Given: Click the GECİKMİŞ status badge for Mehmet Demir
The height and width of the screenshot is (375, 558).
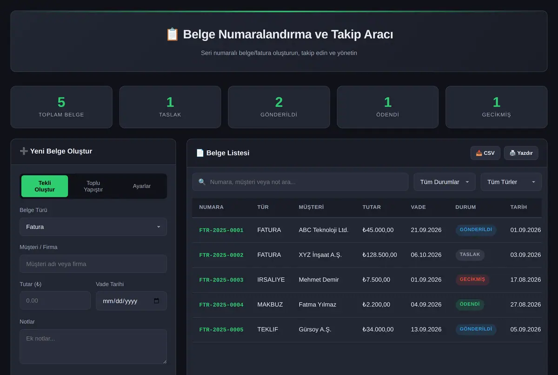Looking at the screenshot, I should coord(472,280).
